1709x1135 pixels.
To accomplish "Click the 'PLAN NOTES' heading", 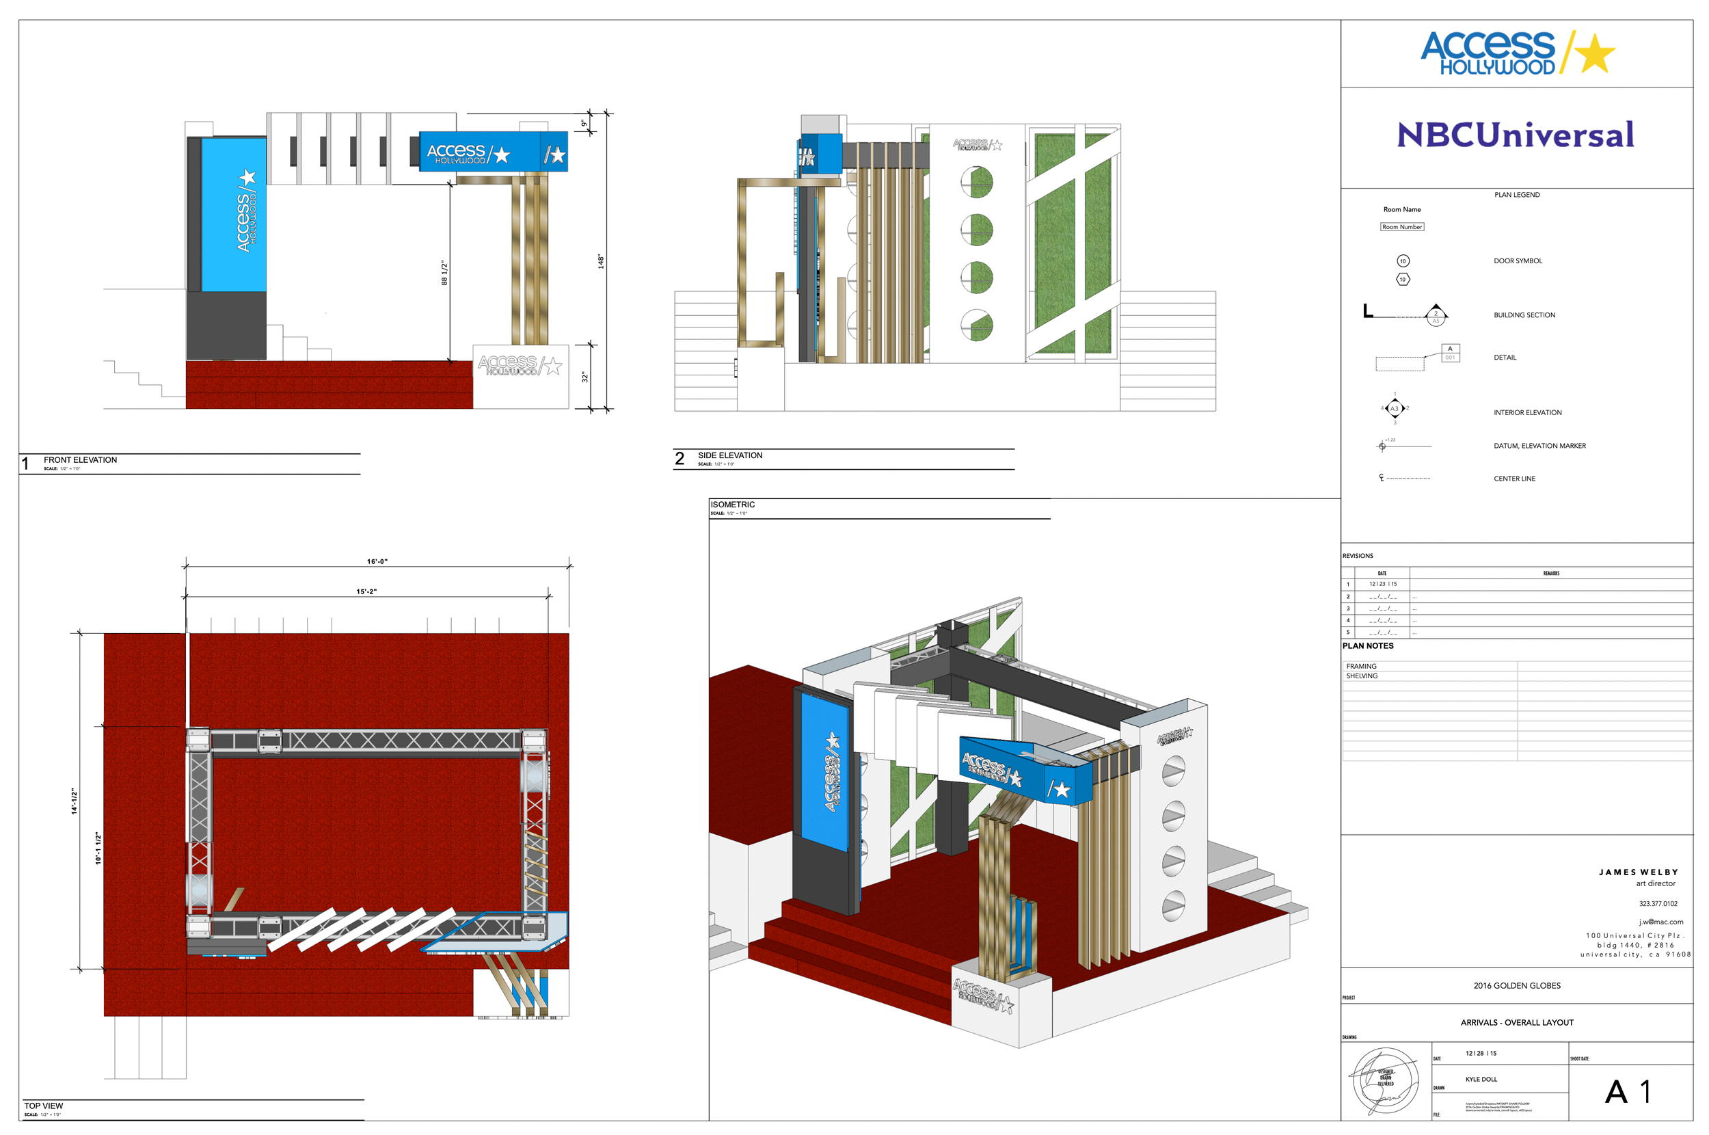I will pos(1367,645).
